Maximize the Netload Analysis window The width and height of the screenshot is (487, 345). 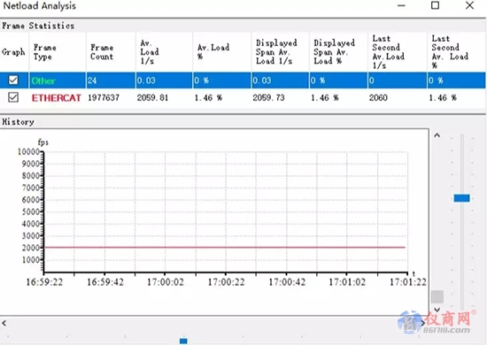click(435, 5)
